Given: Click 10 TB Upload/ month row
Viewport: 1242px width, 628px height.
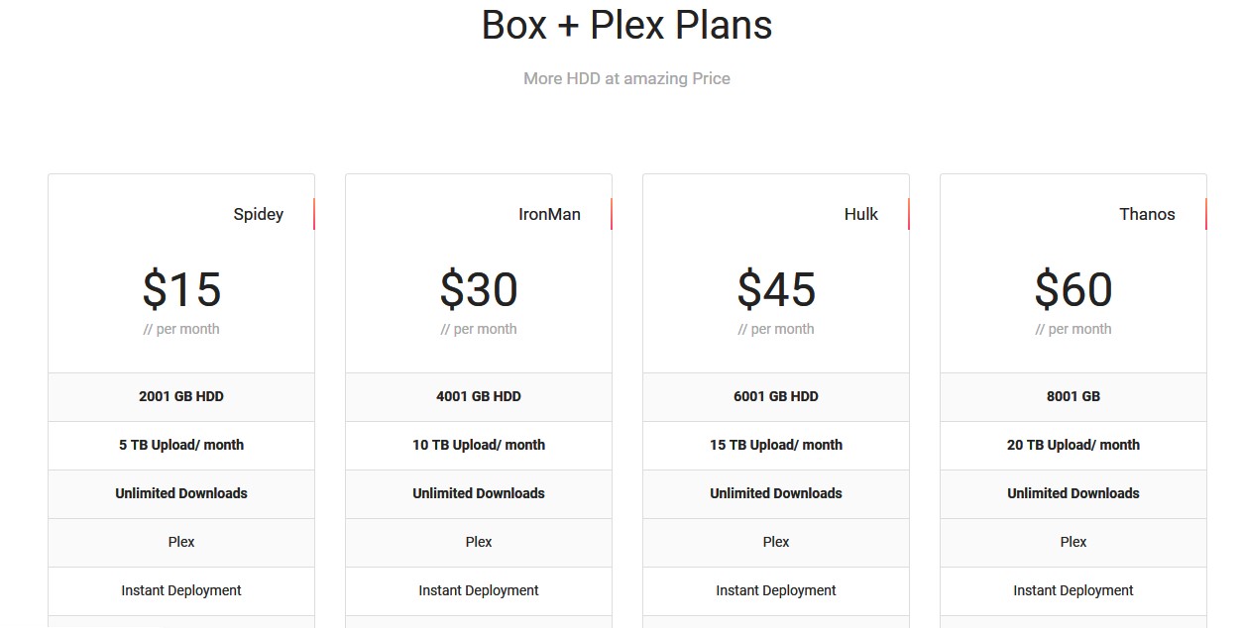Looking at the screenshot, I should click(479, 445).
